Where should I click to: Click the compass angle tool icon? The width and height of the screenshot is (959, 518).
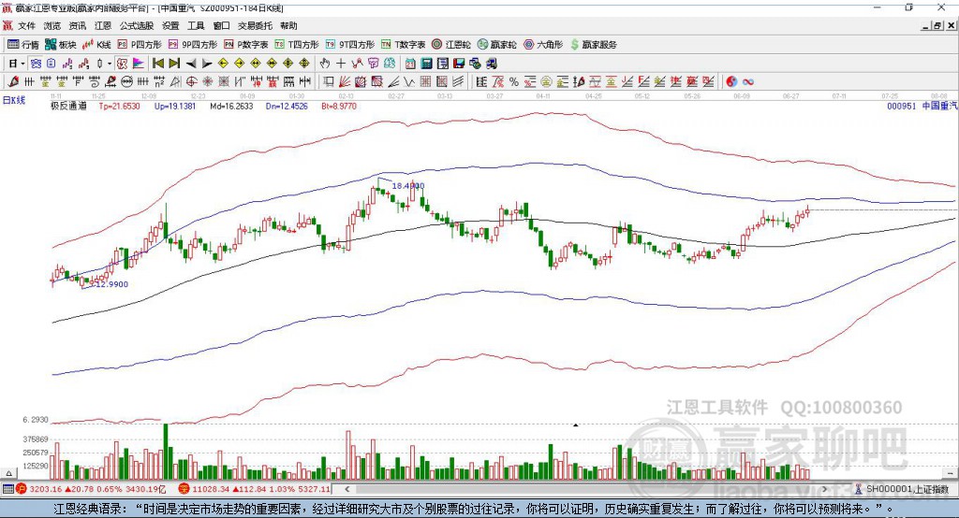point(175,81)
